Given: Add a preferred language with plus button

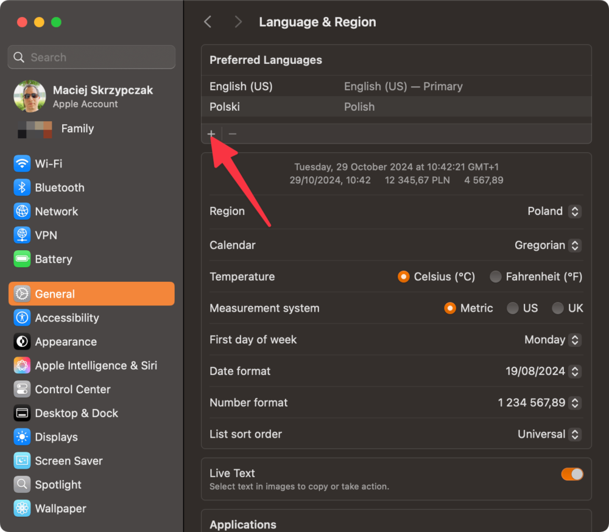Looking at the screenshot, I should pyautogui.click(x=211, y=134).
